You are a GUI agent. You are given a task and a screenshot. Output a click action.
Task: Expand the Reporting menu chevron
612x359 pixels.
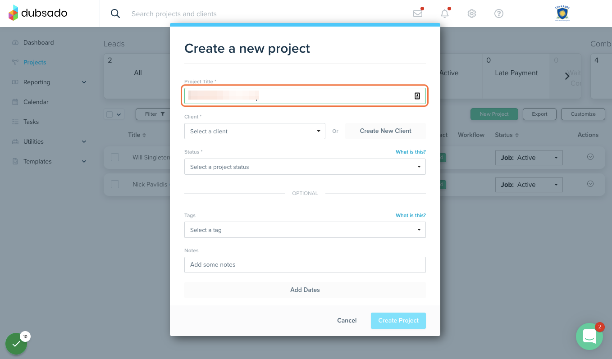[84, 82]
